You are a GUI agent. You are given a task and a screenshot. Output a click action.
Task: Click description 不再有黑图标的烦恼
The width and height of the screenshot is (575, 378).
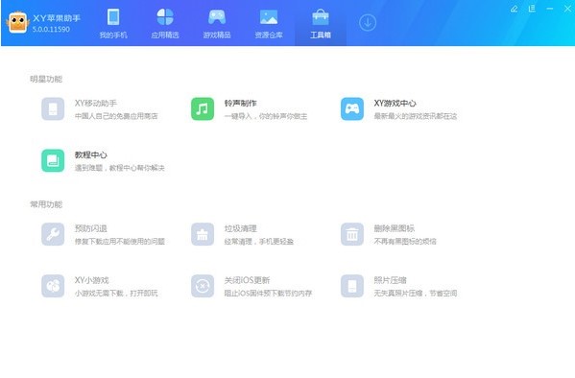pos(405,241)
